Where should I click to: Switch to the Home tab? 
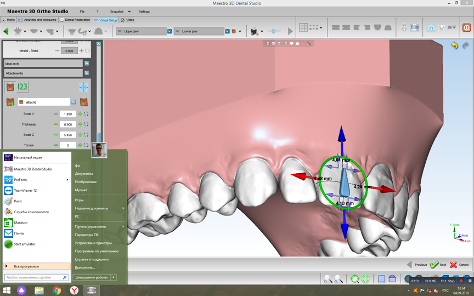point(8,20)
